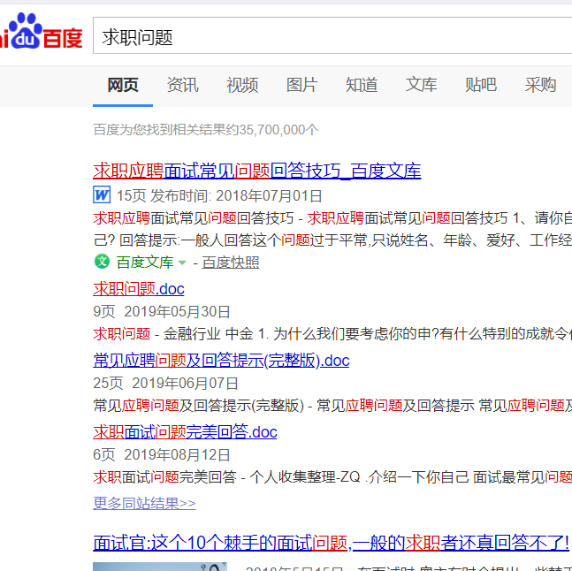Open 求职应聘面试常见问题回答技巧 result
Screen dimensions: 572x571
point(256,171)
